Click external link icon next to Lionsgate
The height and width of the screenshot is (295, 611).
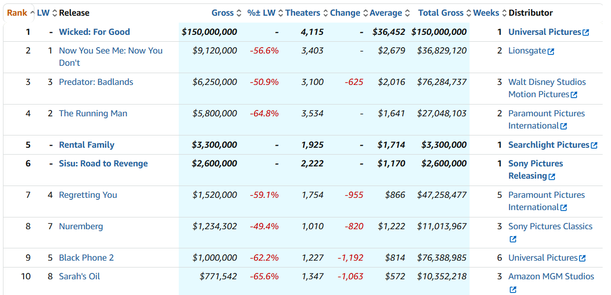pyautogui.click(x=551, y=51)
